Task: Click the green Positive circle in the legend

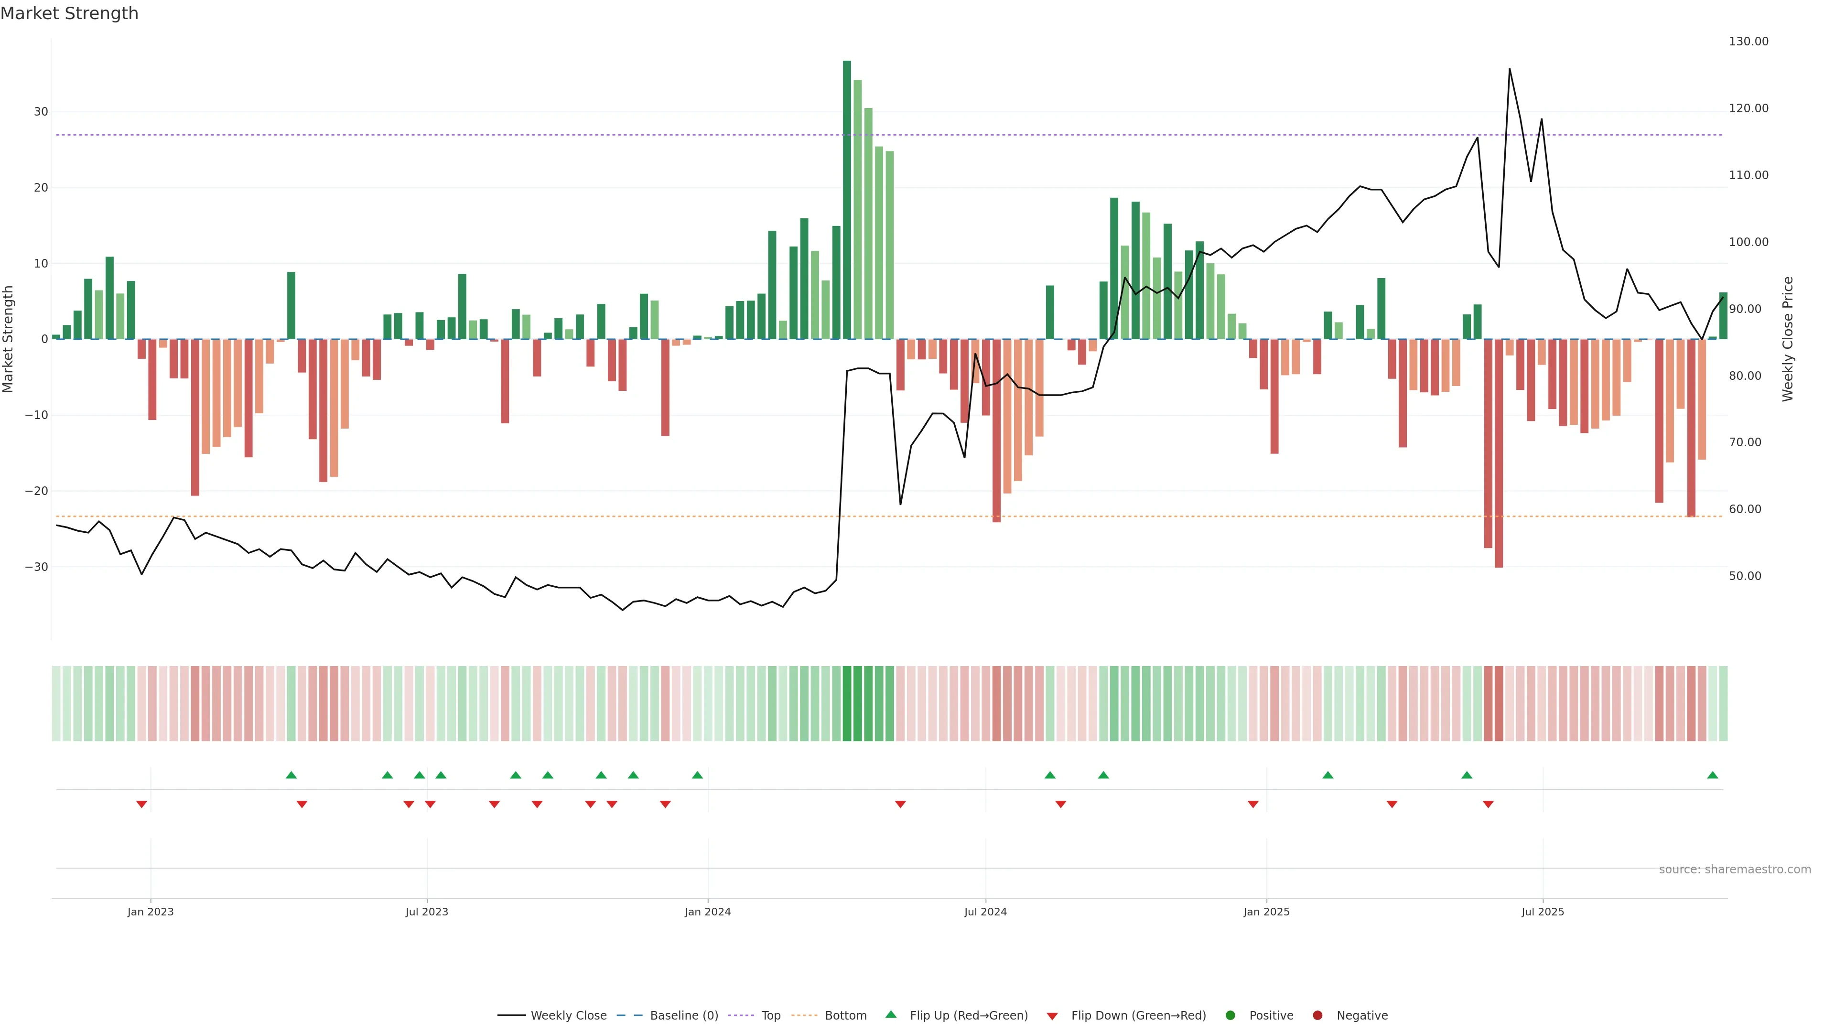Action: (x=1230, y=1016)
